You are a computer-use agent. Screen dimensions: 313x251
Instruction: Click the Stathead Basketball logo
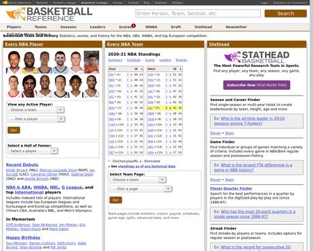coord(257,57)
